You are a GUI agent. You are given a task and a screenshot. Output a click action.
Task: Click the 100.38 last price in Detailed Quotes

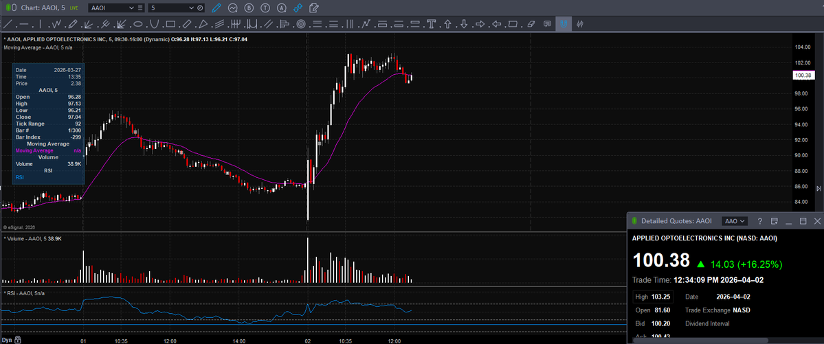click(x=661, y=260)
